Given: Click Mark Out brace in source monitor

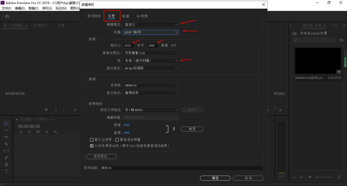Looking at the screenshot, I should (x=64, y=110).
